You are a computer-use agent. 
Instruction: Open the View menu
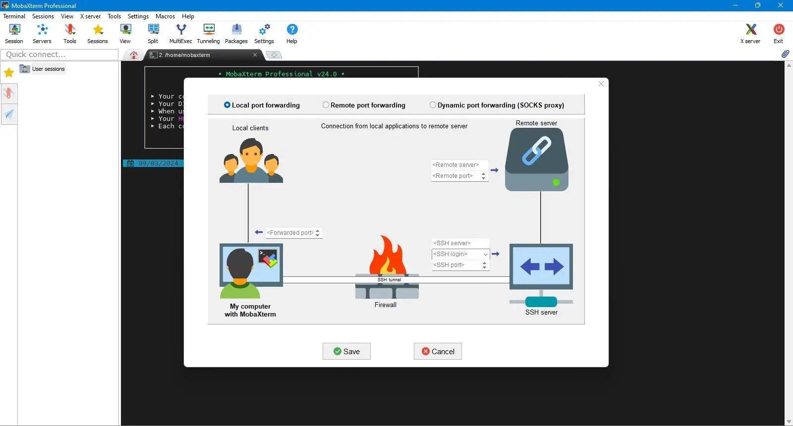point(67,16)
